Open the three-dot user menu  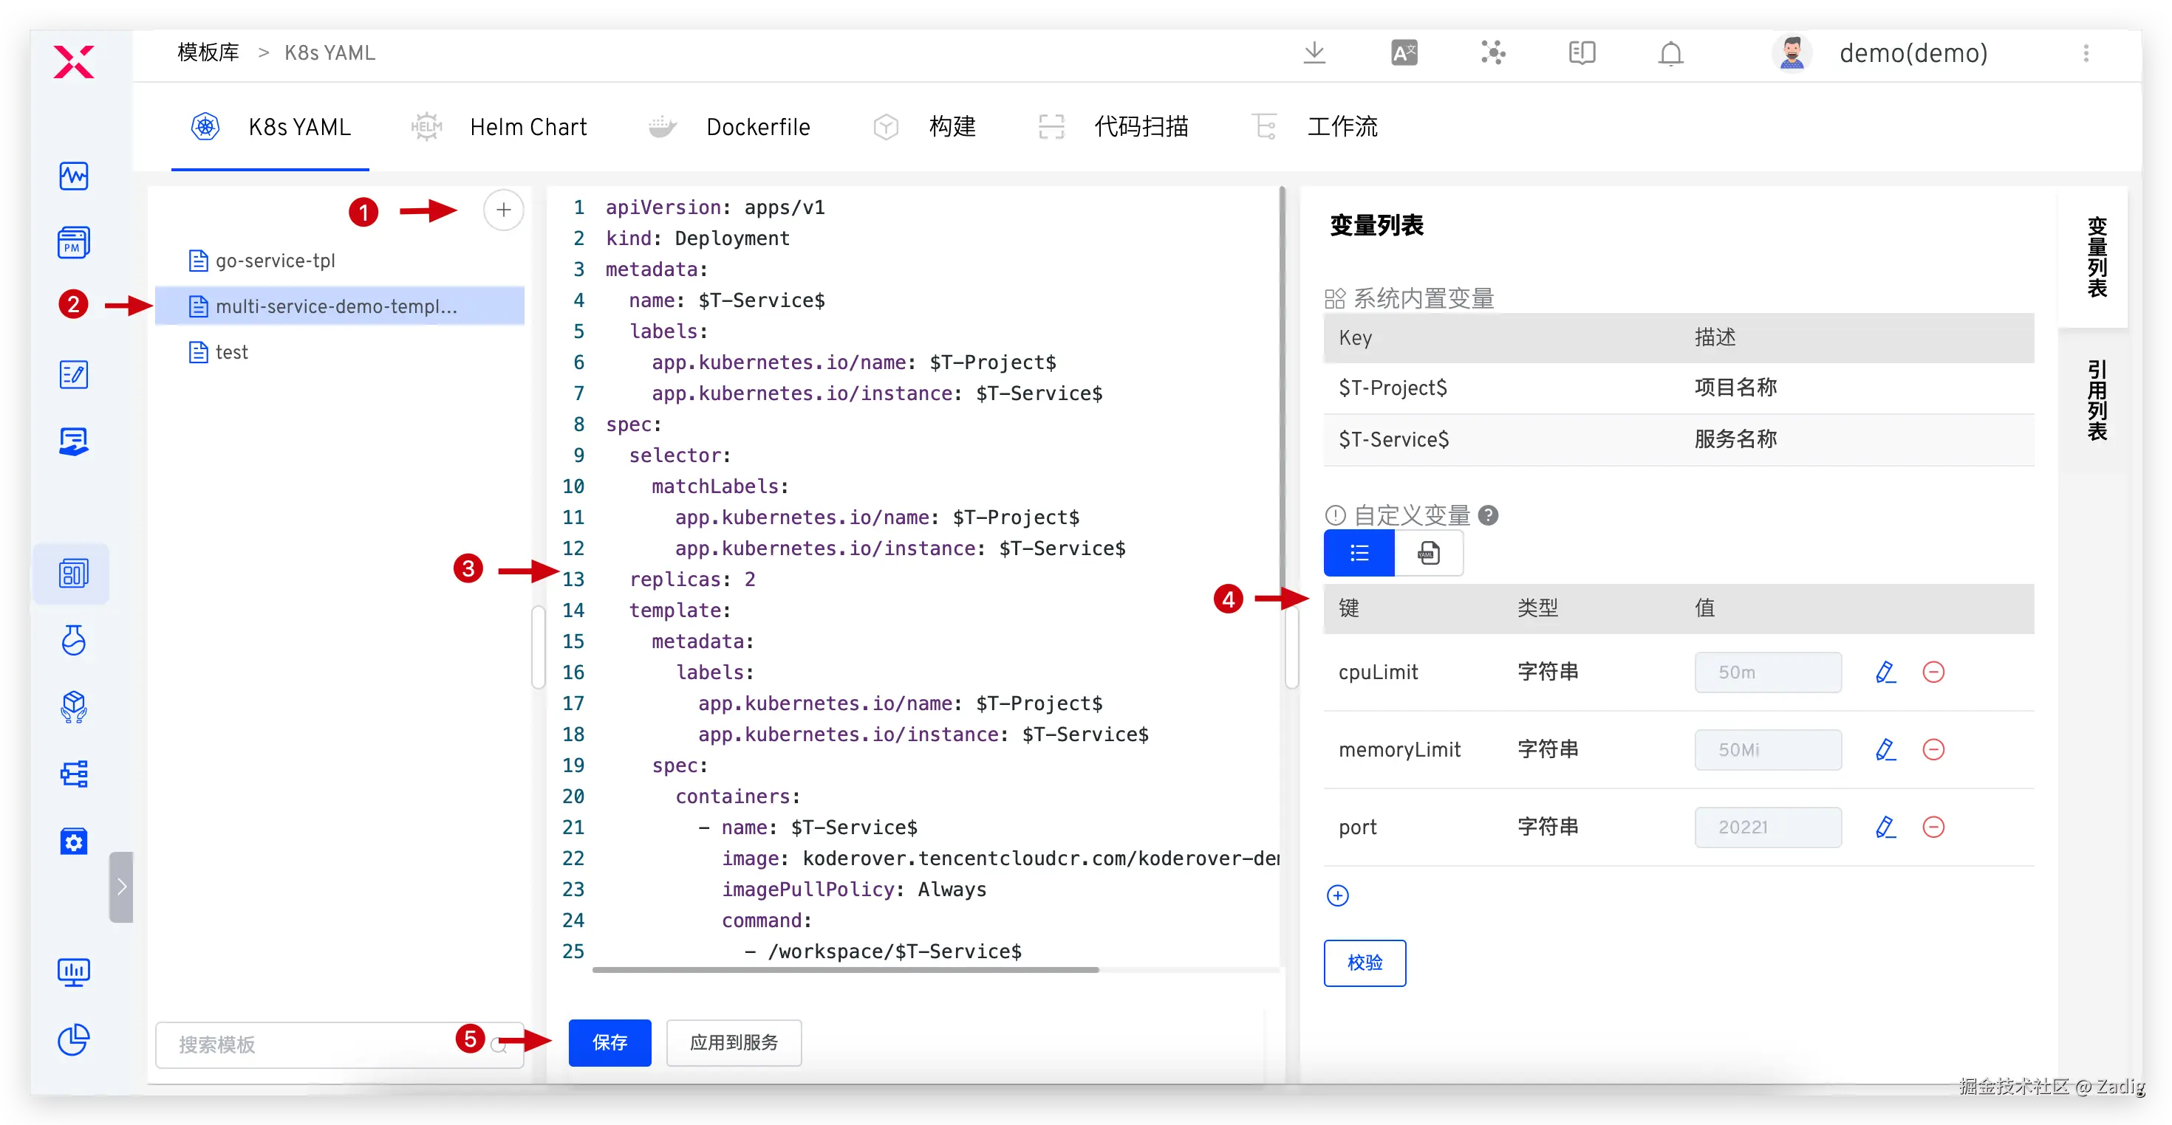2086,53
